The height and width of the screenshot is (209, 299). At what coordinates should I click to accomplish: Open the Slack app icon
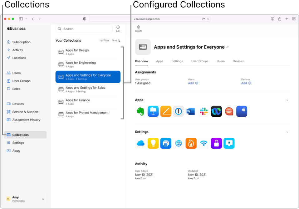(203, 111)
